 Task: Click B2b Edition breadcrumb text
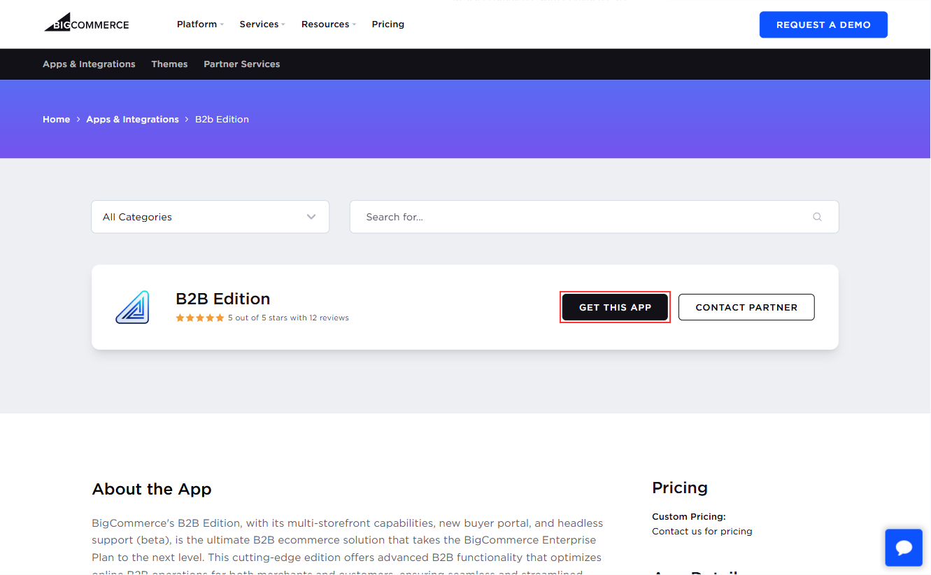click(x=222, y=119)
